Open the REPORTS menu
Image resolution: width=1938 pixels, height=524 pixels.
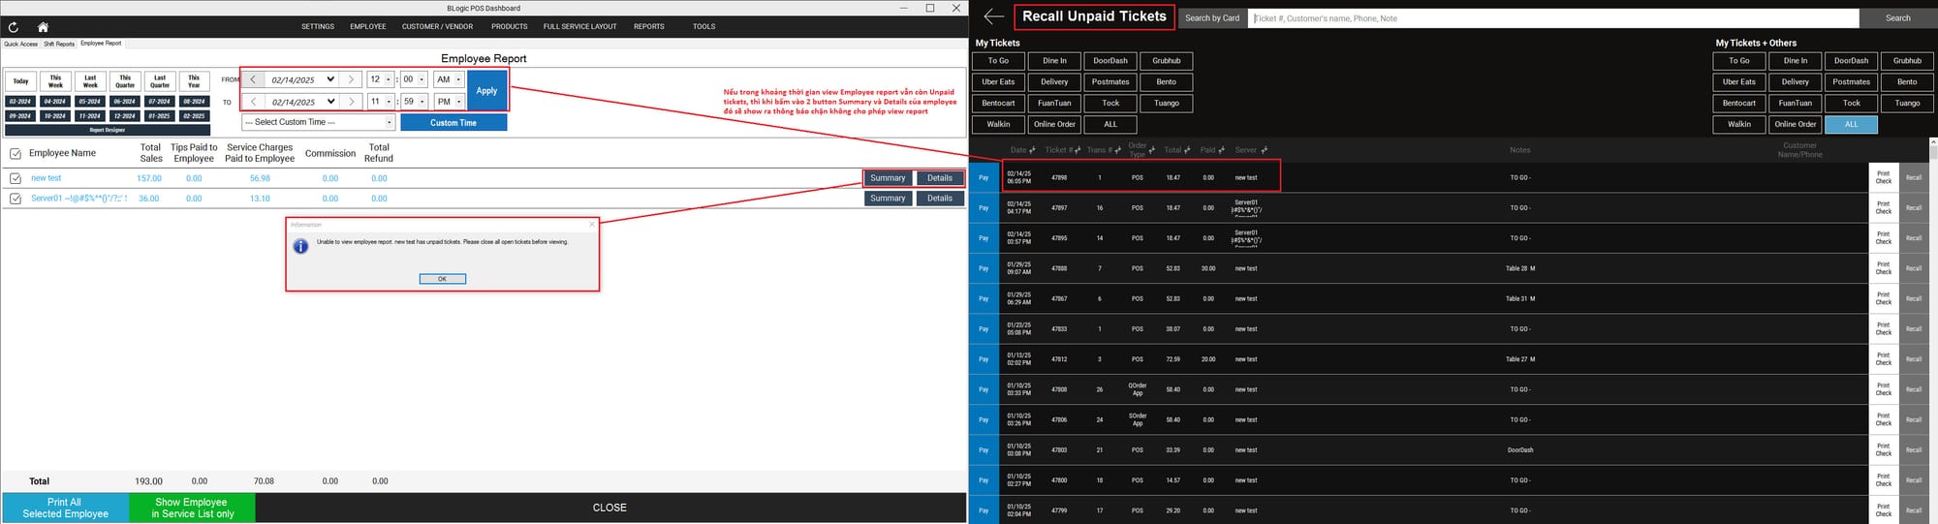(x=648, y=27)
